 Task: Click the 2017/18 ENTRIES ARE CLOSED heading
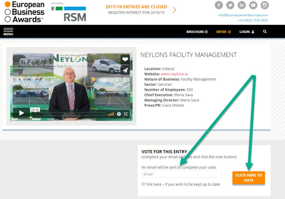tap(136, 7)
